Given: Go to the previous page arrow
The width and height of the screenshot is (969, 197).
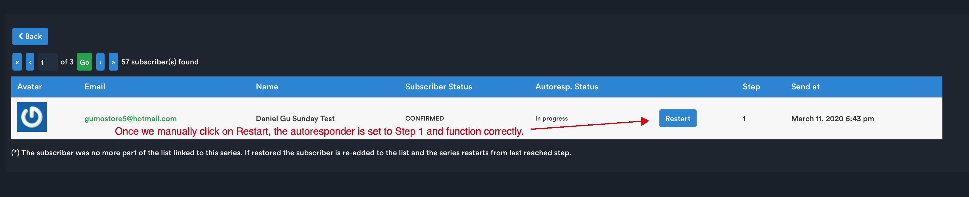Looking at the screenshot, I should [30, 62].
